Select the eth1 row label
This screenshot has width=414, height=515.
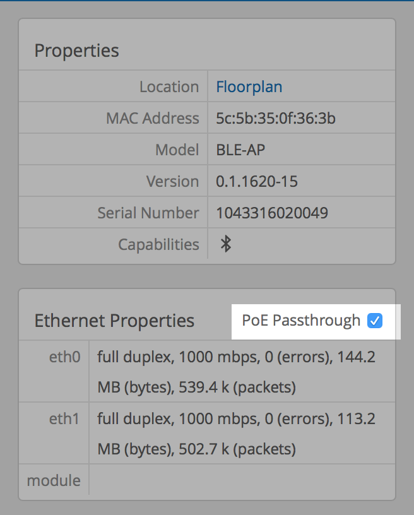(x=65, y=418)
